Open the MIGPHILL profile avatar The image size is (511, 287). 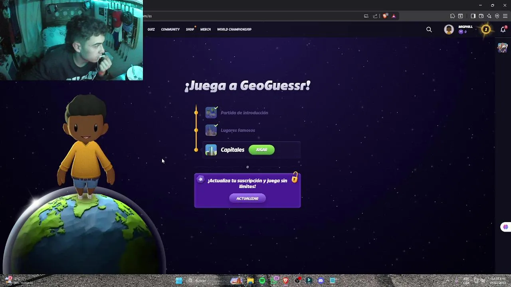tap(449, 29)
